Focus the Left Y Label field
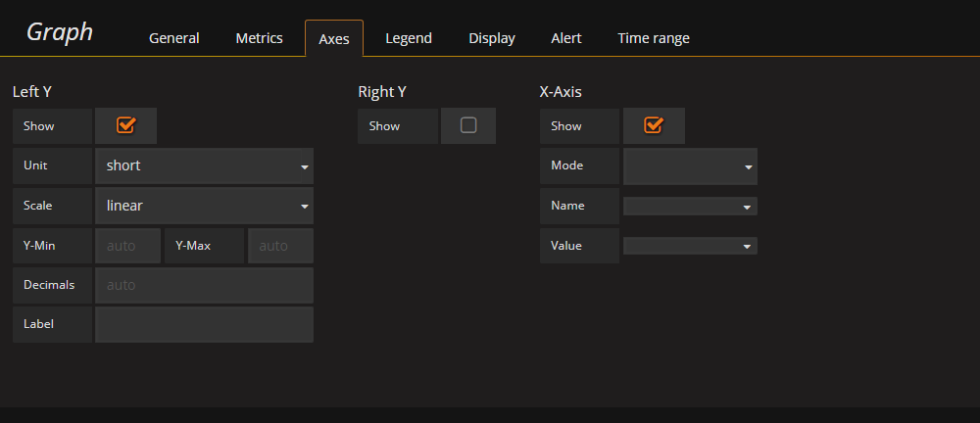The image size is (980, 423). 204,324
